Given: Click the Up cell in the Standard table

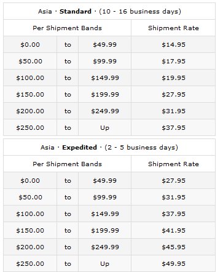Looking at the screenshot, I should pyautogui.click(x=104, y=128).
